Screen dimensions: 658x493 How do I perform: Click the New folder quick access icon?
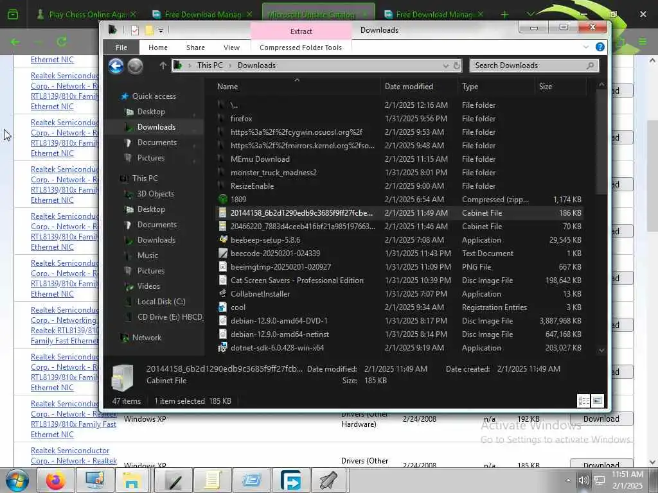(148, 30)
